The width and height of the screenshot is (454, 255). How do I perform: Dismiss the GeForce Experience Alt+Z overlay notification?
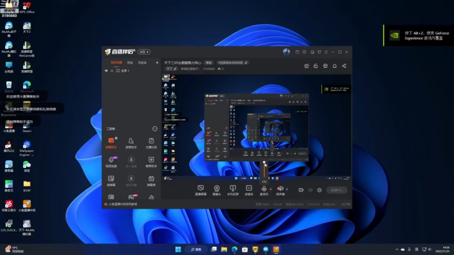[x=419, y=36]
